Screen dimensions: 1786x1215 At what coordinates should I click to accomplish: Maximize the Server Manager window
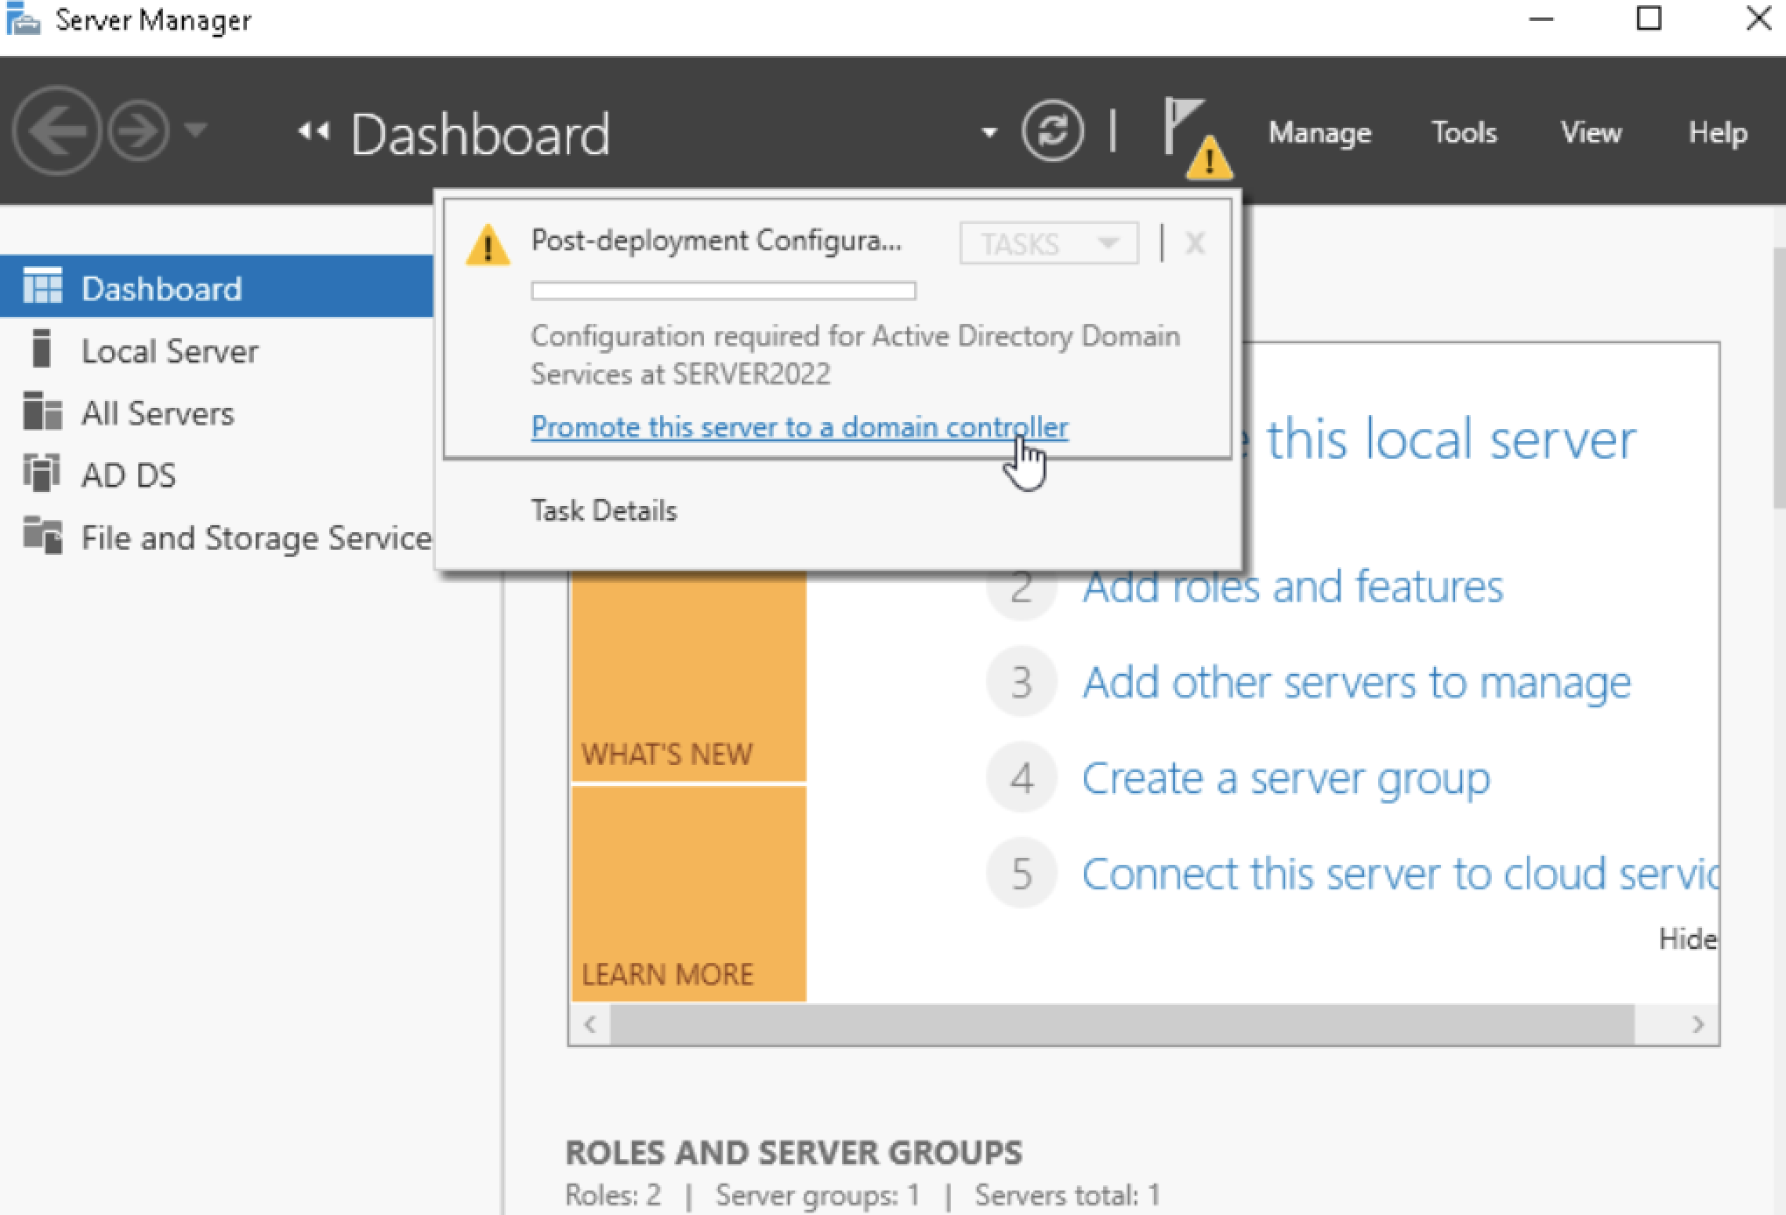(1649, 18)
